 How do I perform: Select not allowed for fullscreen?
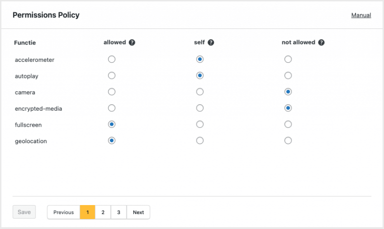(288, 124)
